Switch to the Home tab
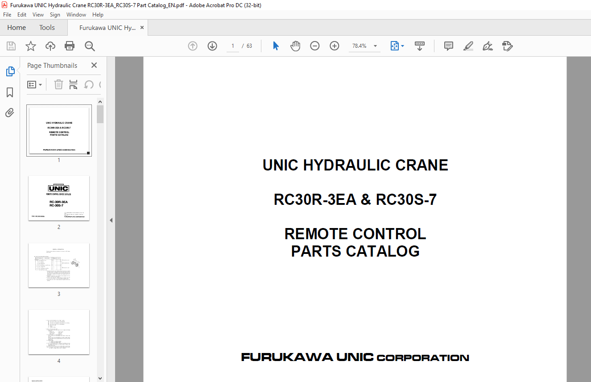591x382 pixels. (17, 28)
